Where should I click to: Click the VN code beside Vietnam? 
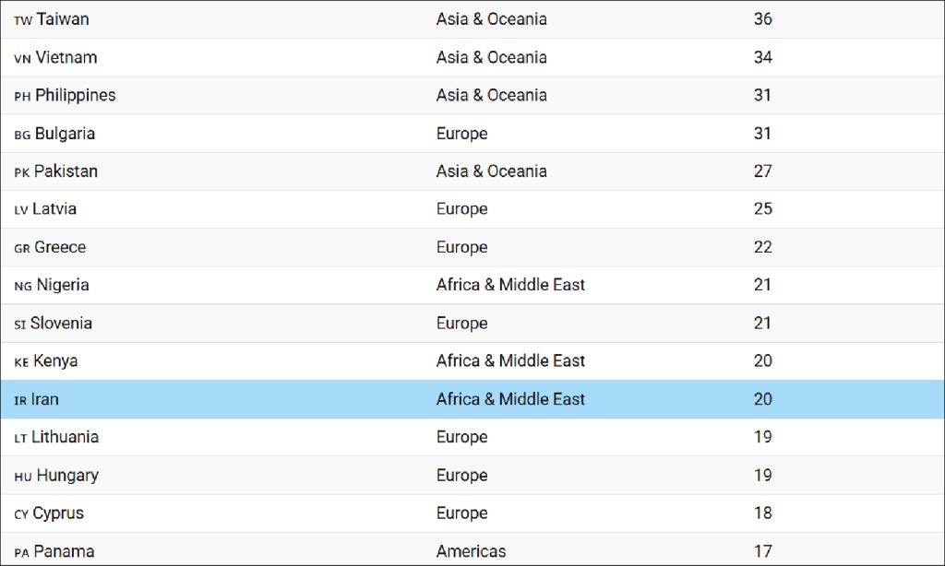[x=22, y=58]
